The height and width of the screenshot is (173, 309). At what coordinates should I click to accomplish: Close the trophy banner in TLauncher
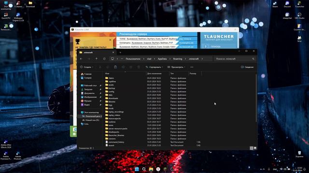pos(110,40)
